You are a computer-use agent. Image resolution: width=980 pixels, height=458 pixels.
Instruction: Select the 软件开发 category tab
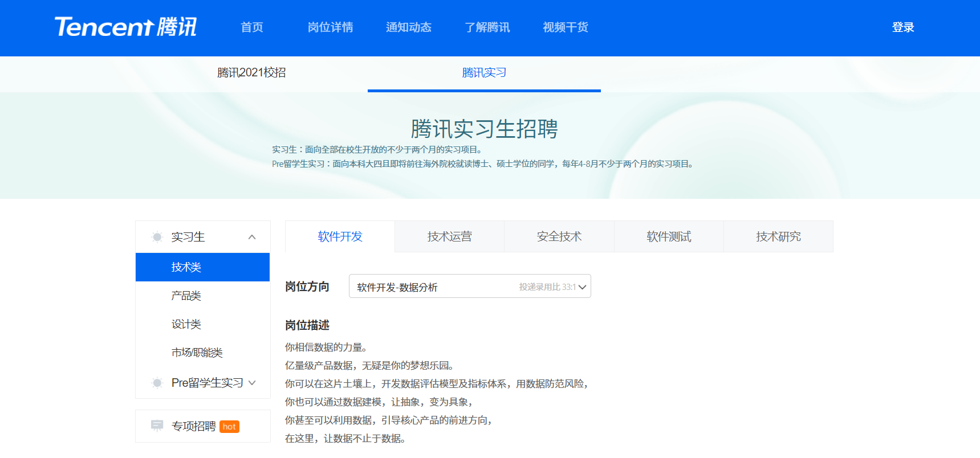[340, 236]
